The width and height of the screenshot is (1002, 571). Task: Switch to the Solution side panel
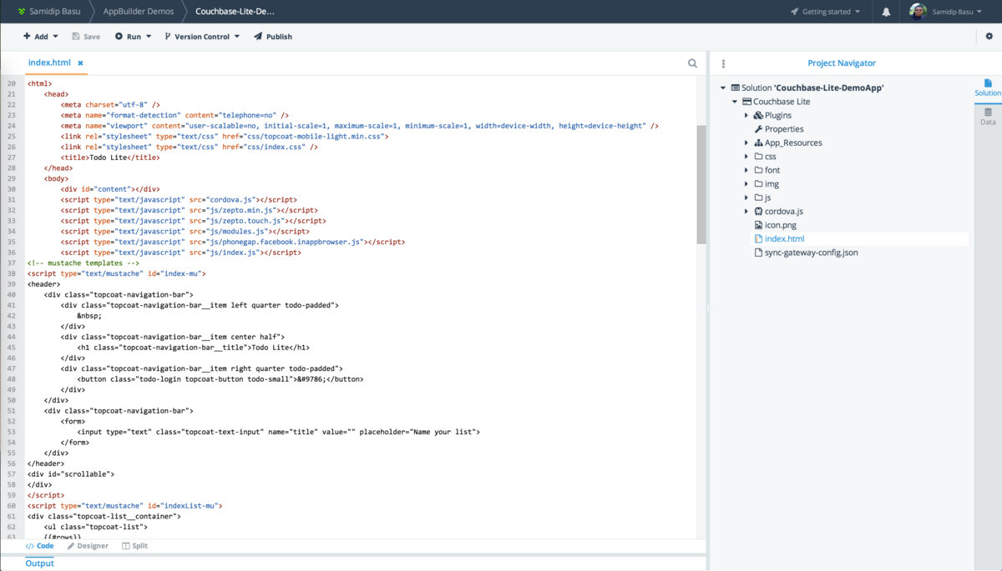988,88
